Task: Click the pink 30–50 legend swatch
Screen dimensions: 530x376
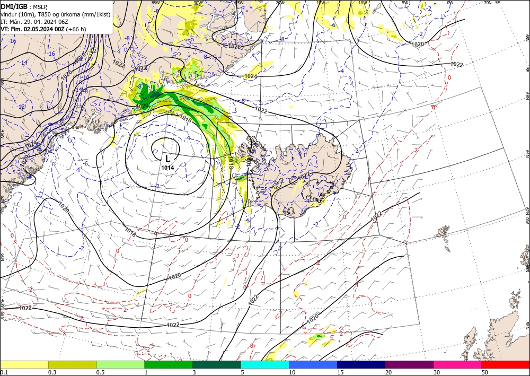Action: (x=458, y=364)
